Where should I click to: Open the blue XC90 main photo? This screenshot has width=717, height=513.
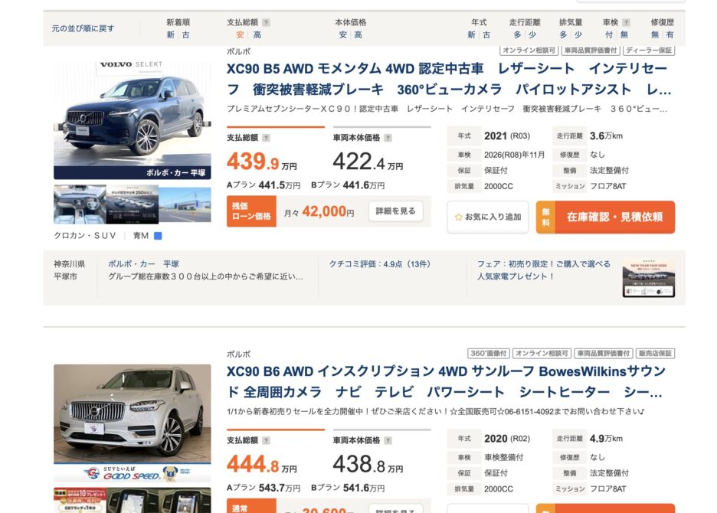(x=132, y=119)
